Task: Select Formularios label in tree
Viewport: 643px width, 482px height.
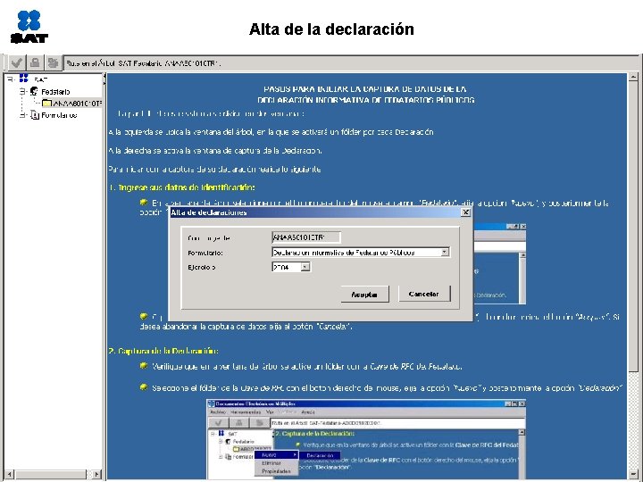Action: coord(59,115)
